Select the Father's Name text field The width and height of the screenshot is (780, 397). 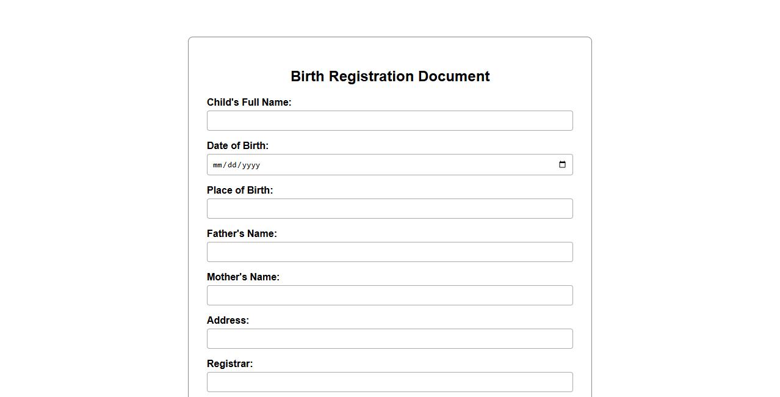point(389,252)
